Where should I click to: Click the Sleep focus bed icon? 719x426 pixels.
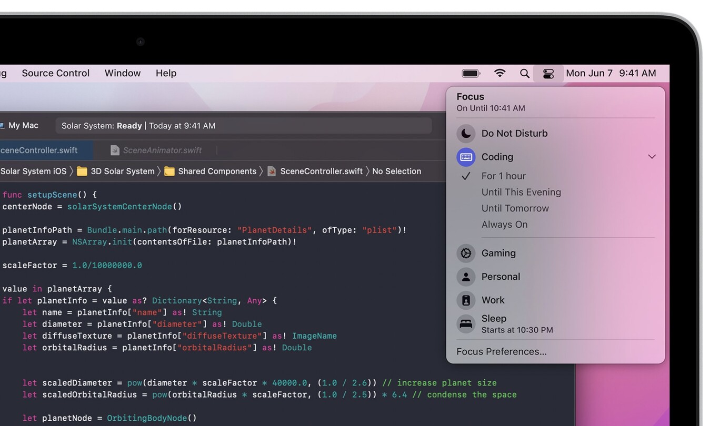pyautogui.click(x=465, y=323)
